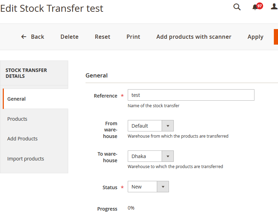Open the General section in the sidebar
The width and height of the screenshot is (278, 221).
click(x=16, y=99)
